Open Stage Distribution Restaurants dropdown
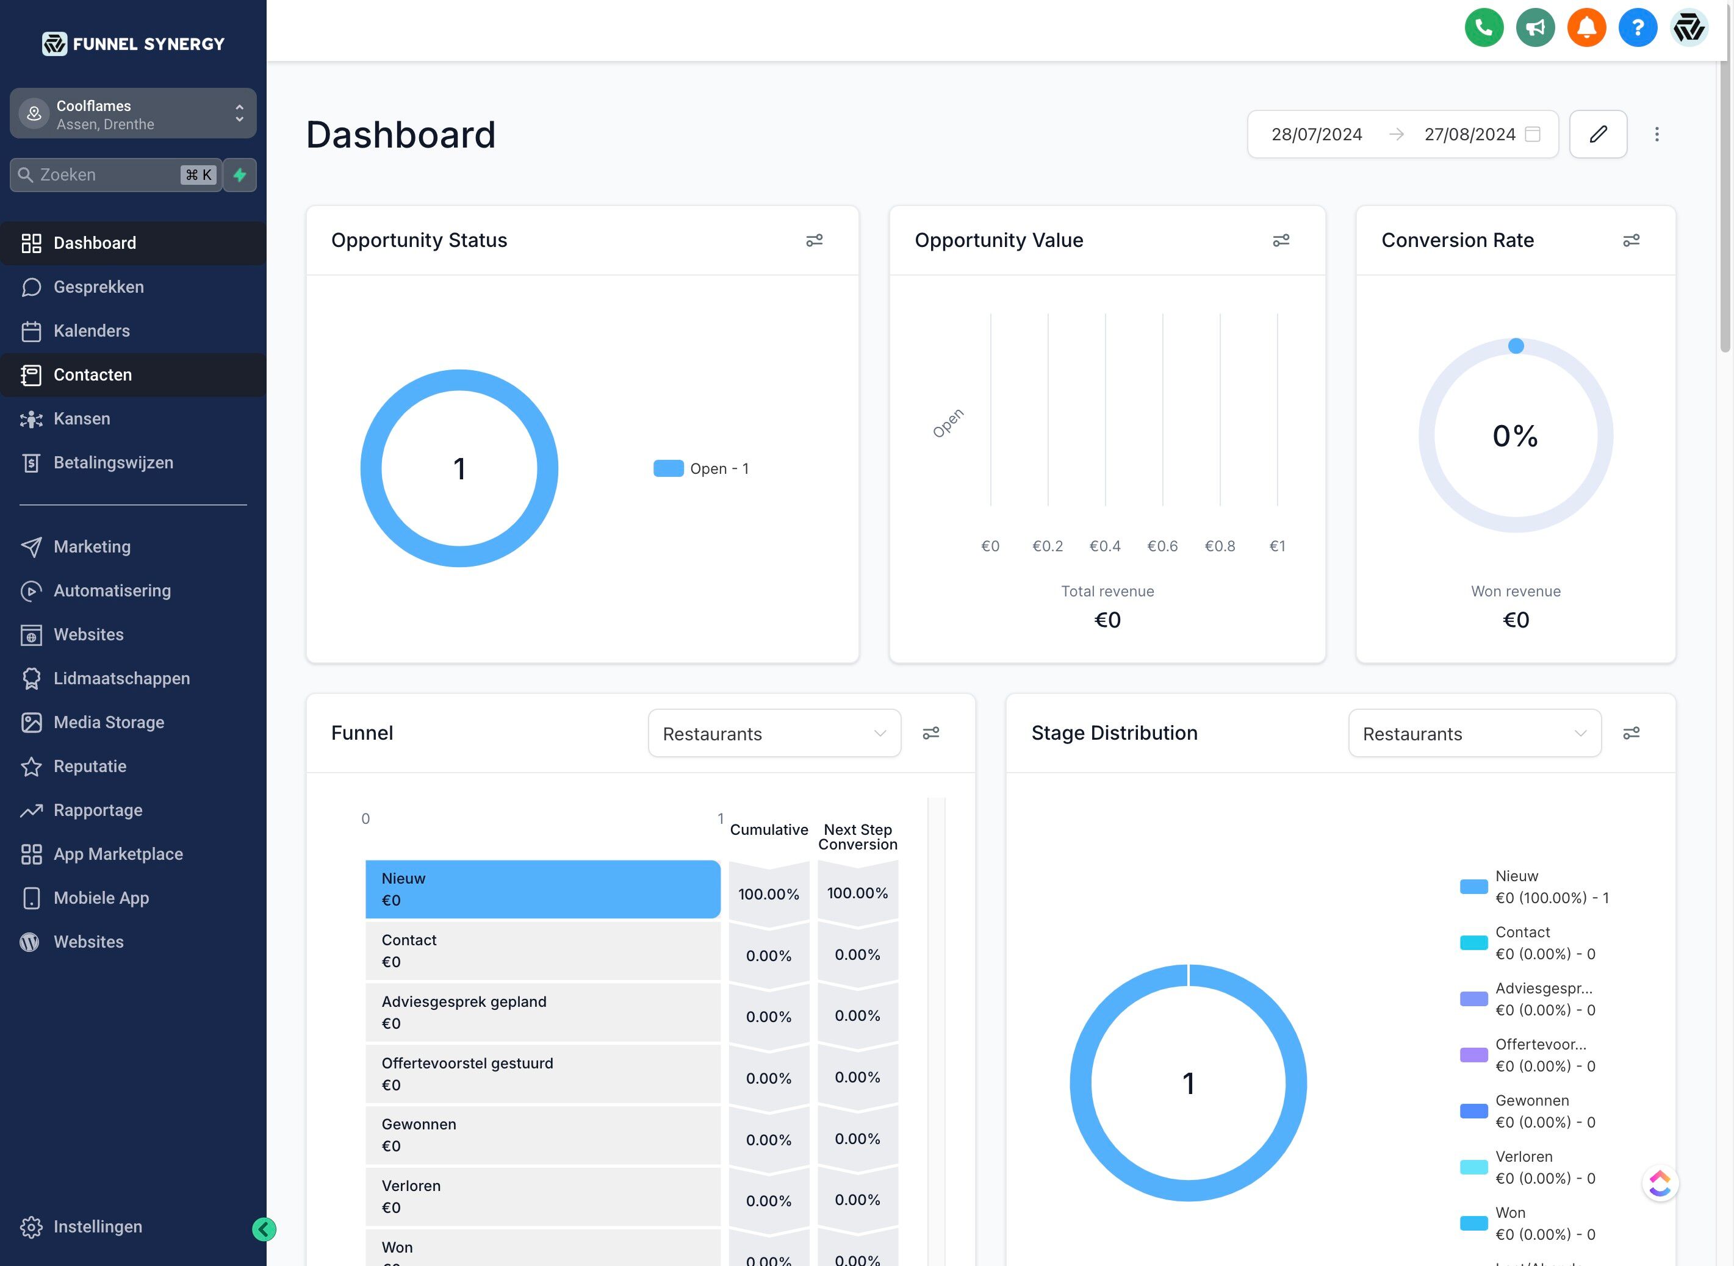Image resolution: width=1734 pixels, height=1266 pixels. [x=1473, y=734]
